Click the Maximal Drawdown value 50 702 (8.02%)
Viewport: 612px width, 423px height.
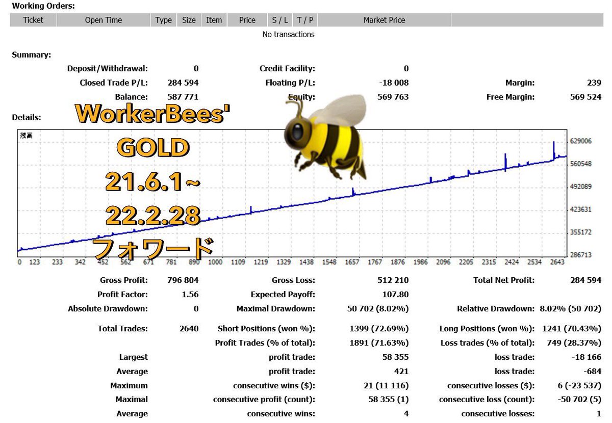378,308
